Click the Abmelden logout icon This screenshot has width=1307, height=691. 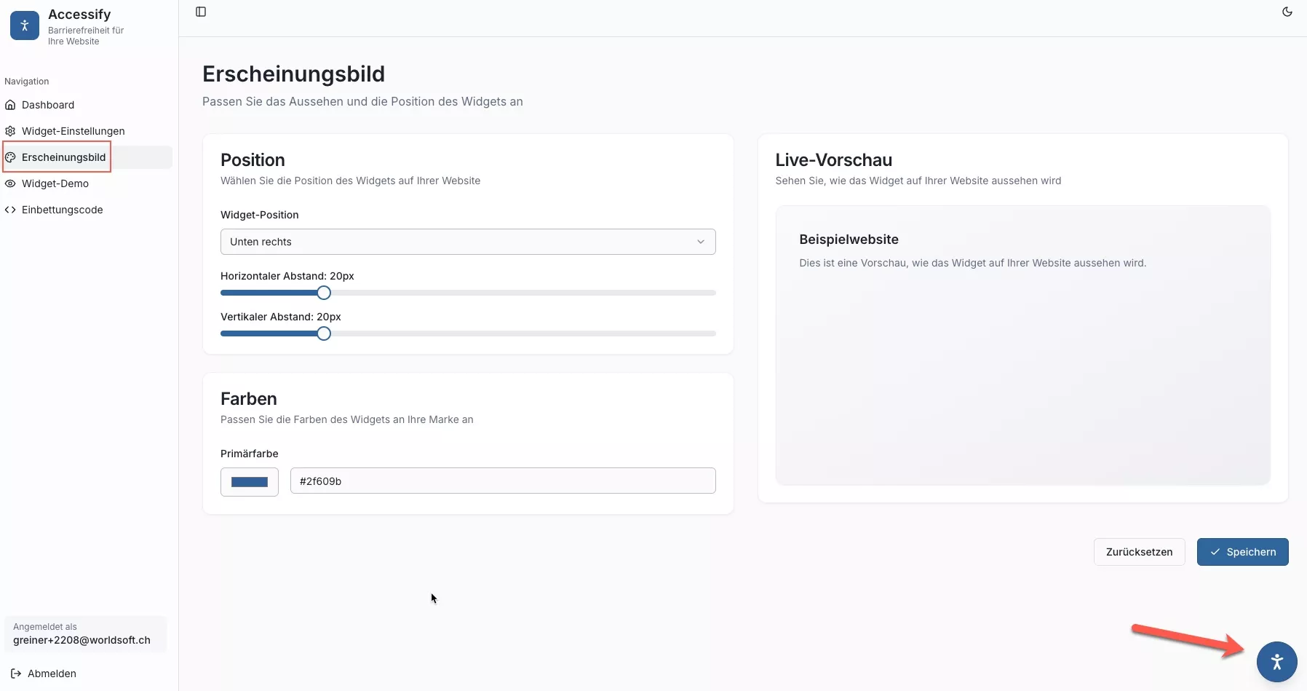16,674
